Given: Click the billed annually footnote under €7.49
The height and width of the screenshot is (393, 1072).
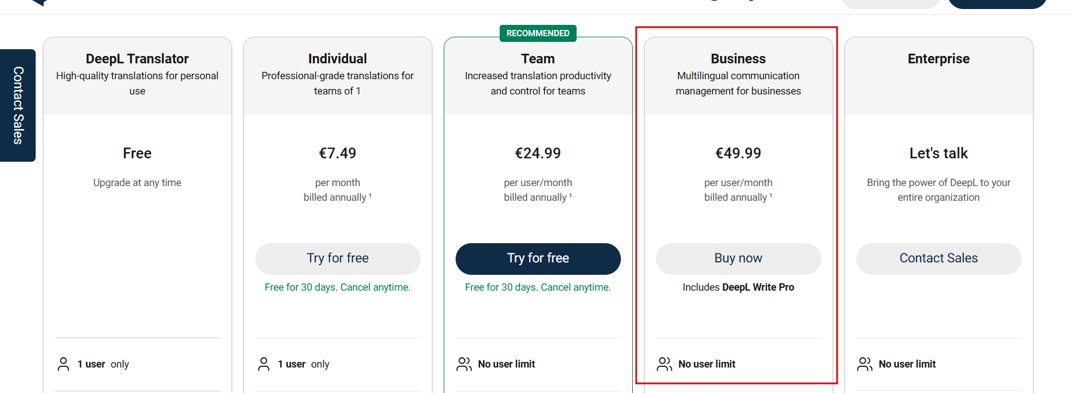Looking at the screenshot, I should tap(338, 197).
